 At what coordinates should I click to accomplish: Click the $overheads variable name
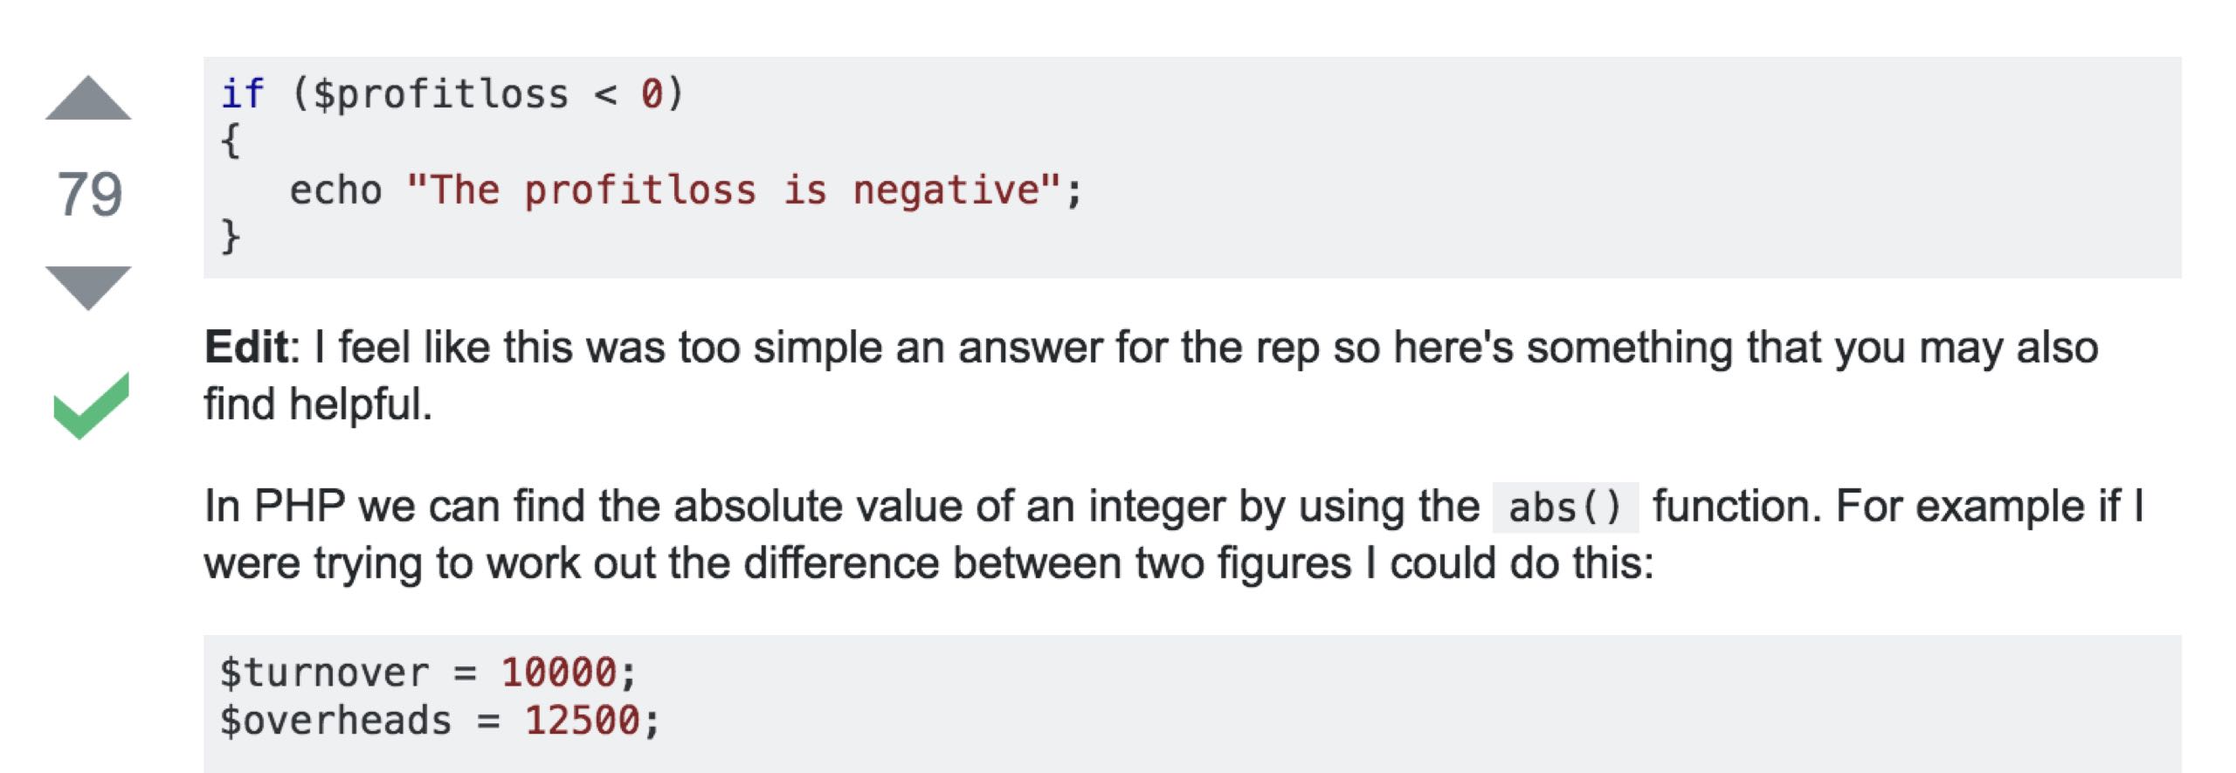point(335,721)
